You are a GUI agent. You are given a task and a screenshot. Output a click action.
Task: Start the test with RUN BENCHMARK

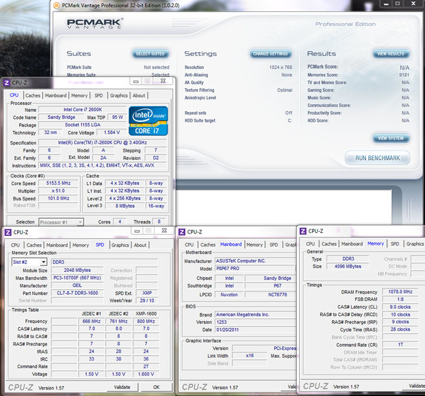tap(377, 158)
